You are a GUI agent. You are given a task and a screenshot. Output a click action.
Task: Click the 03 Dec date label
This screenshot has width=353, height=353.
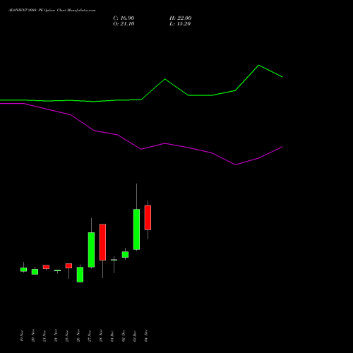pyautogui.click(x=135, y=336)
